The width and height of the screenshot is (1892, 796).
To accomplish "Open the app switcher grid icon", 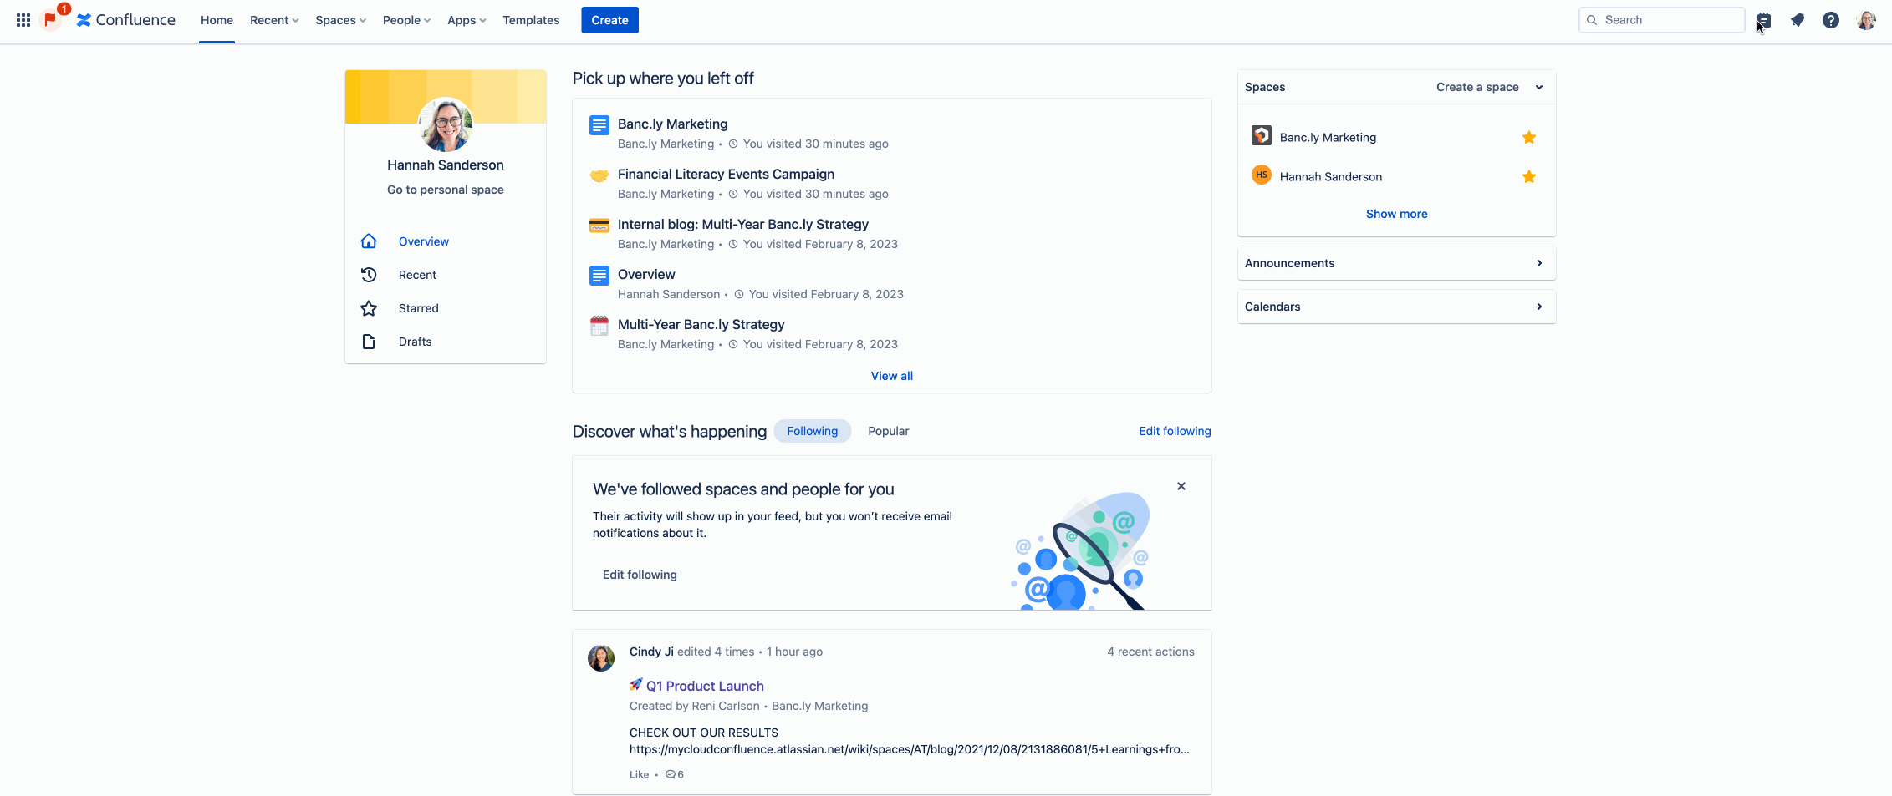I will [23, 19].
